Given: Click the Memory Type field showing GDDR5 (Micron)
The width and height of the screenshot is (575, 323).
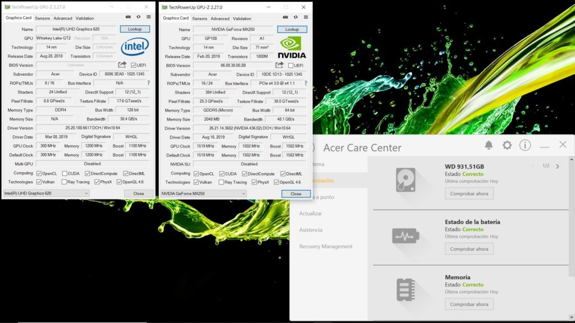Looking at the screenshot, I should coord(218,110).
